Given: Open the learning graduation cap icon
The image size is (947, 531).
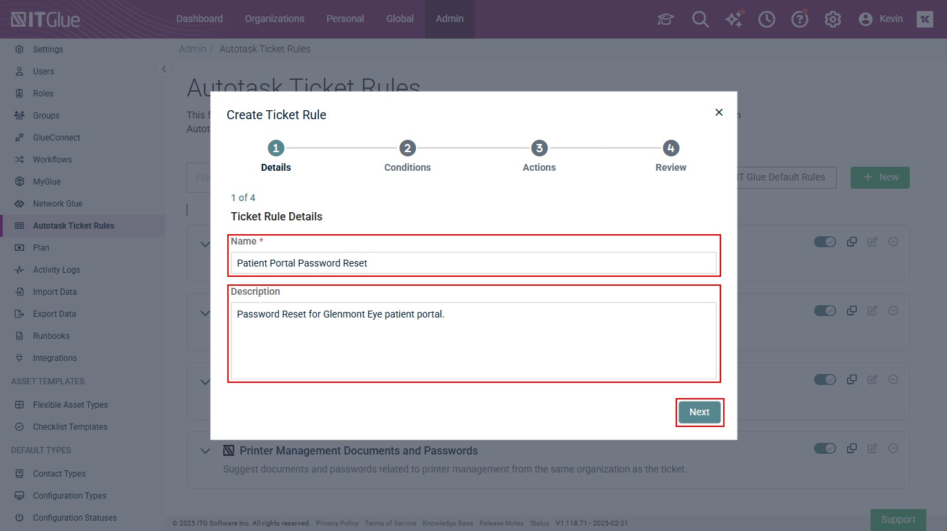Looking at the screenshot, I should point(665,19).
